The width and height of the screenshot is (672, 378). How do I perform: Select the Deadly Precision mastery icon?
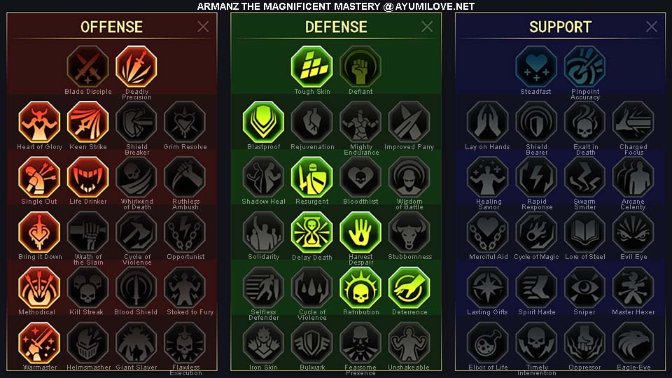click(136, 67)
